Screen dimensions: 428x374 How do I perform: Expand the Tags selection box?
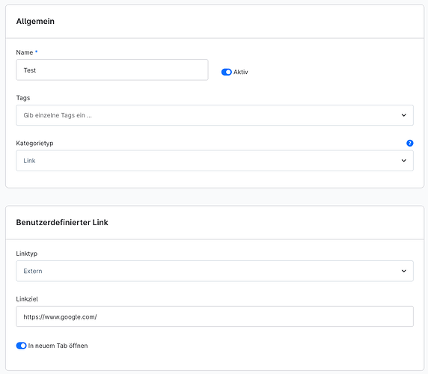click(x=215, y=115)
